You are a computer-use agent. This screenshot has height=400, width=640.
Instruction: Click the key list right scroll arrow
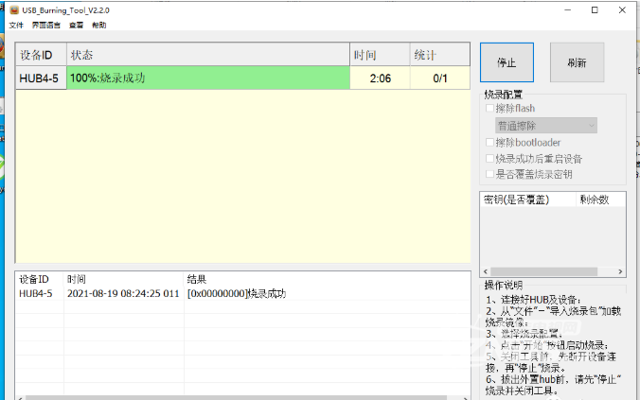coord(620,271)
